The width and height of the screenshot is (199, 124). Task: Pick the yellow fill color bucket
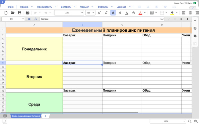click(x=172, y=13)
